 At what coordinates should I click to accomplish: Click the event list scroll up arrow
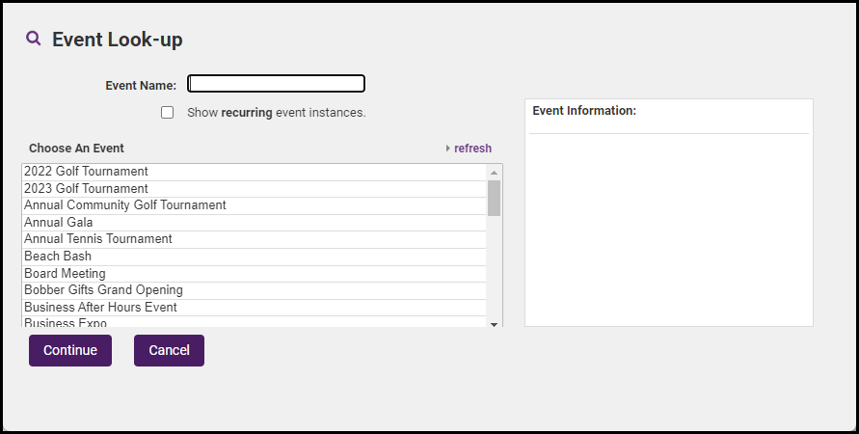[x=494, y=173]
